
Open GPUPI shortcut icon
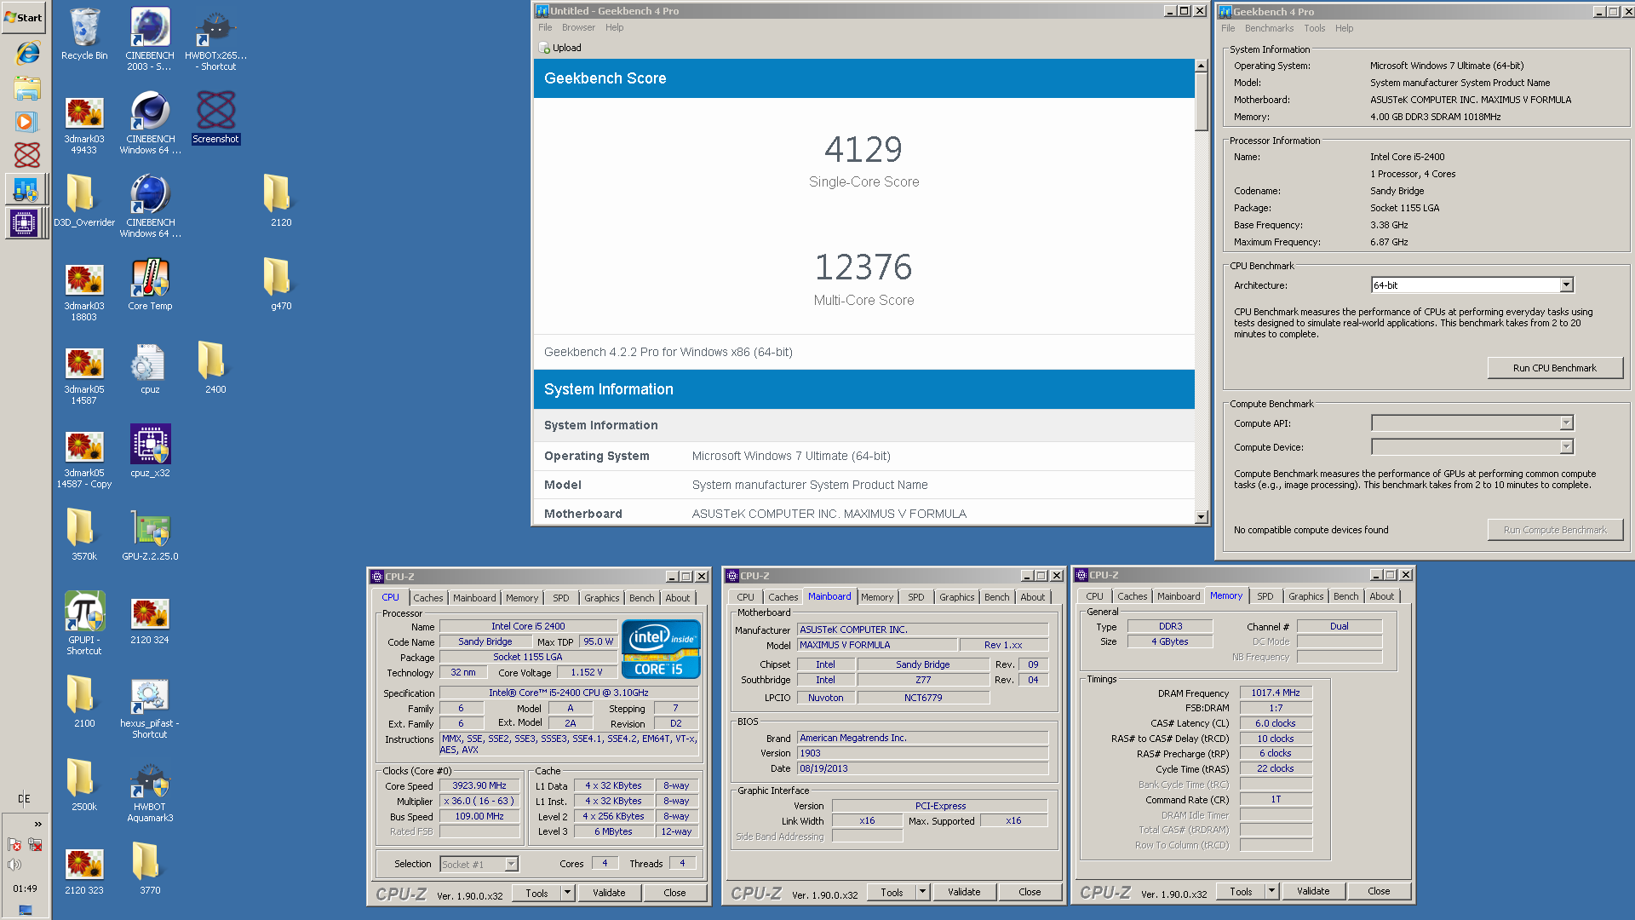[84, 622]
